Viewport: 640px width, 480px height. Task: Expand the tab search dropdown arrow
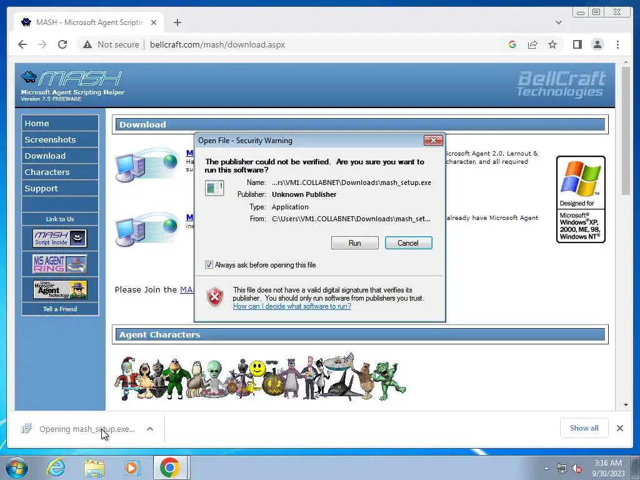click(559, 22)
